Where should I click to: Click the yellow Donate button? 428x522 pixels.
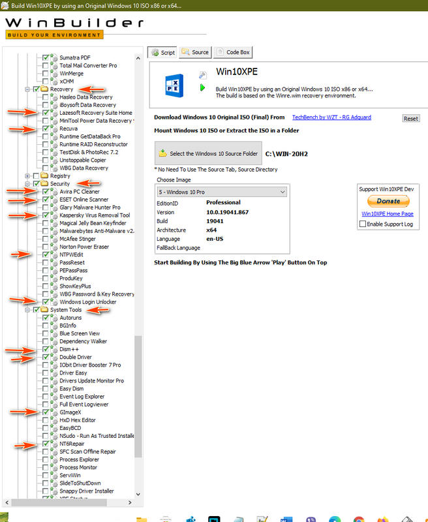[x=388, y=201]
